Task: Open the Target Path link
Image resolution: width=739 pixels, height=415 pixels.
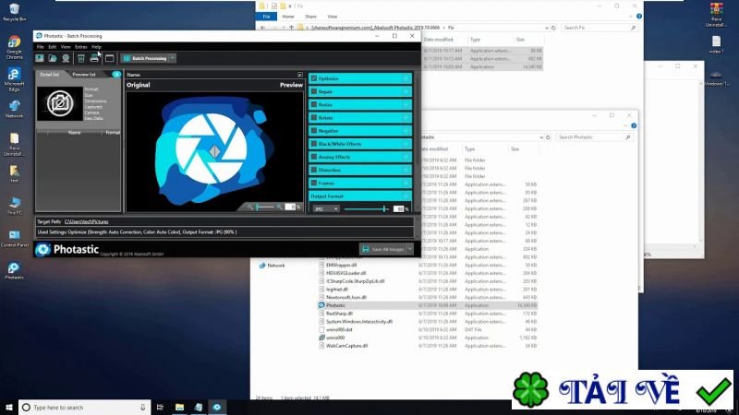Action: point(86,221)
